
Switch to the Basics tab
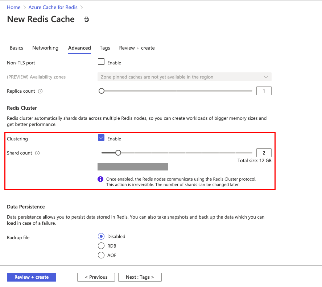(16, 48)
